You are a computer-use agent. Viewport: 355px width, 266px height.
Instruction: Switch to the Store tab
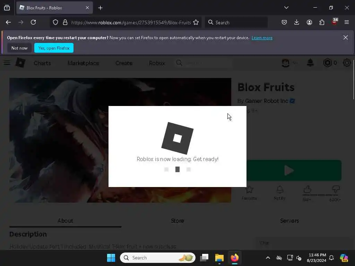[177, 221]
